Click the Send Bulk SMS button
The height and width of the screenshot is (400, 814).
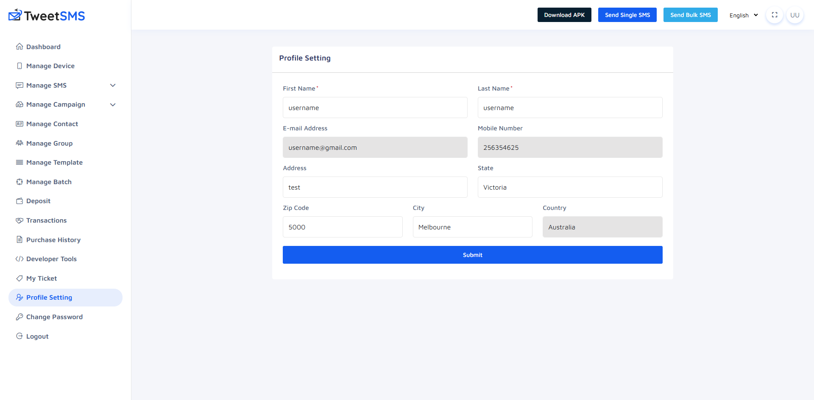point(690,14)
